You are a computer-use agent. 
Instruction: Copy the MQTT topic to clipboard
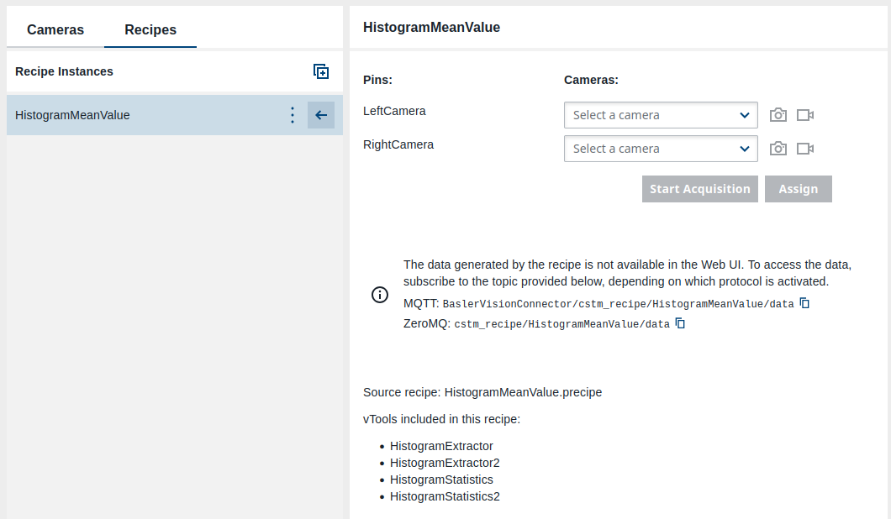click(804, 303)
